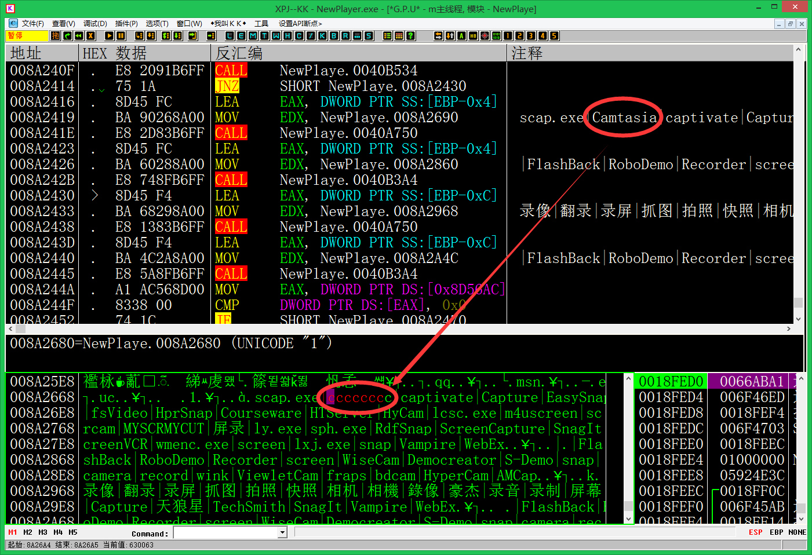
Task: Switch dump to the M5 tab
Action: [x=73, y=532]
